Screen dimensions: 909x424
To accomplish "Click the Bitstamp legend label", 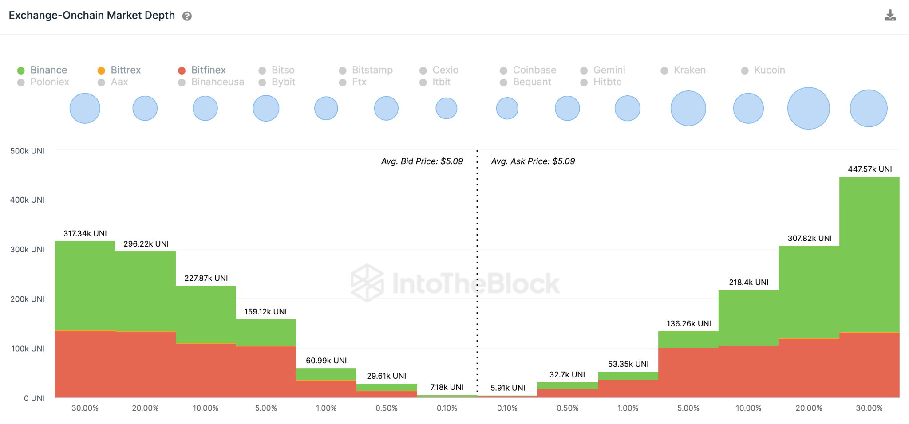I will click(x=372, y=70).
